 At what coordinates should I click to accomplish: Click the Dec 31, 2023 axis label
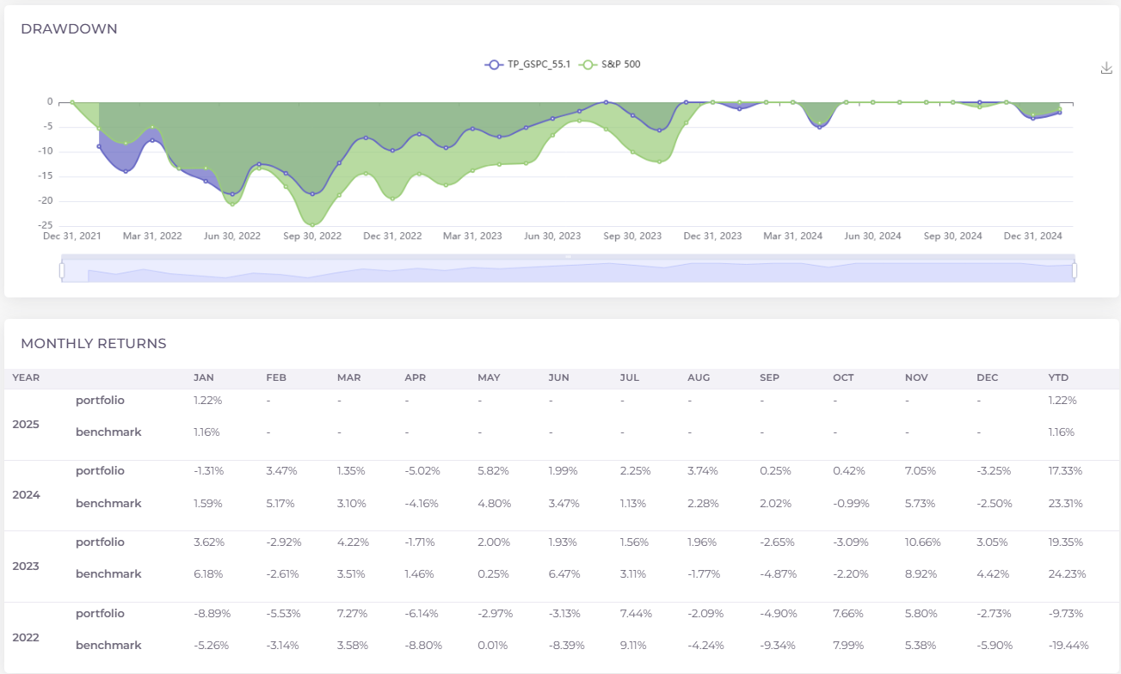[713, 236]
